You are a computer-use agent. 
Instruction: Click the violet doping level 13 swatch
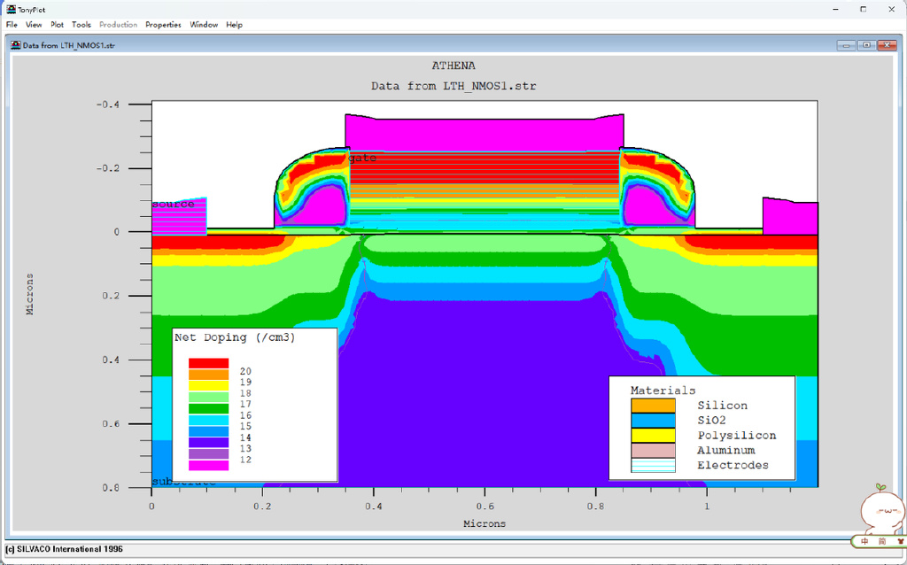point(208,443)
